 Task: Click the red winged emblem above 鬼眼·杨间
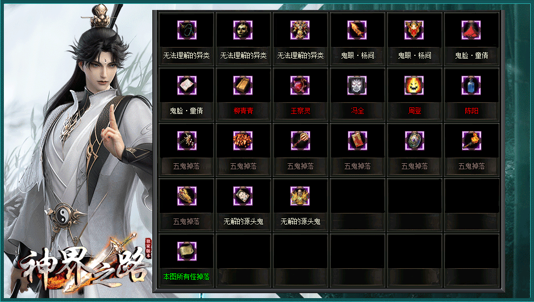pyautogui.click(x=414, y=30)
